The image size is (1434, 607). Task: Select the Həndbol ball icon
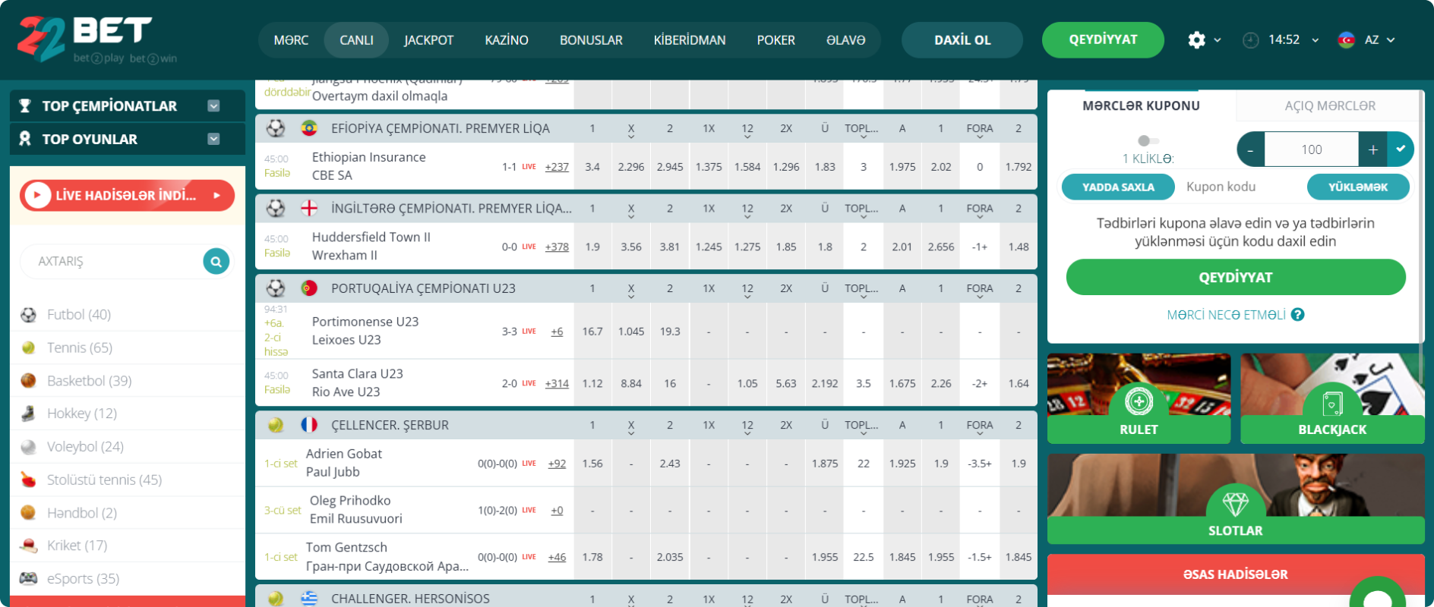28,513
